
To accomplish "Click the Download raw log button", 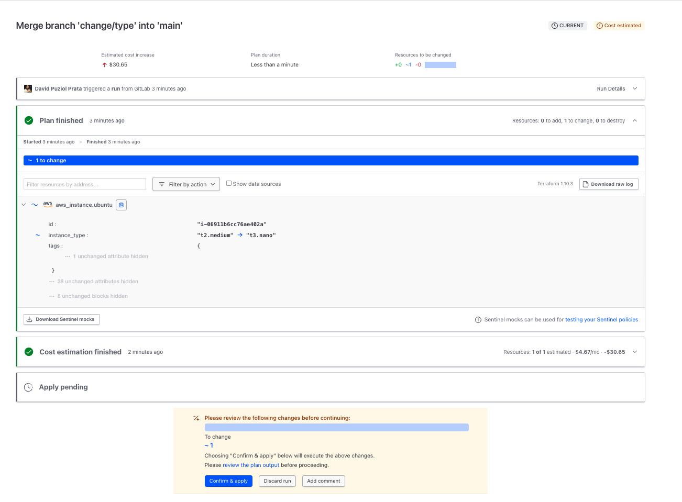I will click(x=608, y=184).
